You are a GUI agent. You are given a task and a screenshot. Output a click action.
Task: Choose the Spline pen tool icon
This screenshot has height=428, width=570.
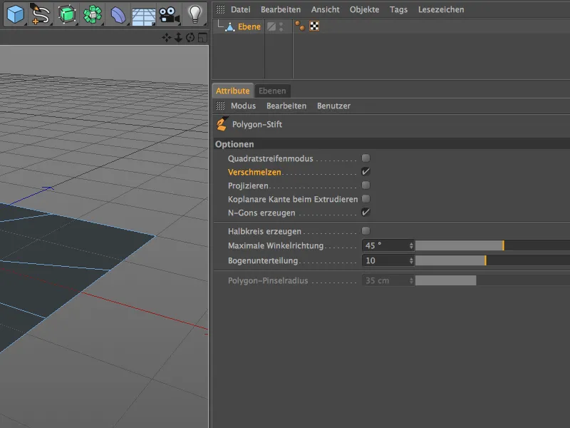[40, 14]
